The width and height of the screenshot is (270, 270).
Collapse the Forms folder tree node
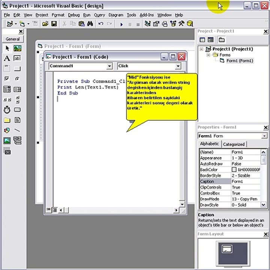(x=208, y=55)
